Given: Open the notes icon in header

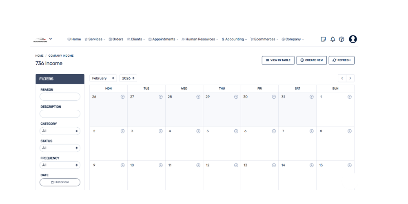Looking at the screenshot, I should point(323,39).
